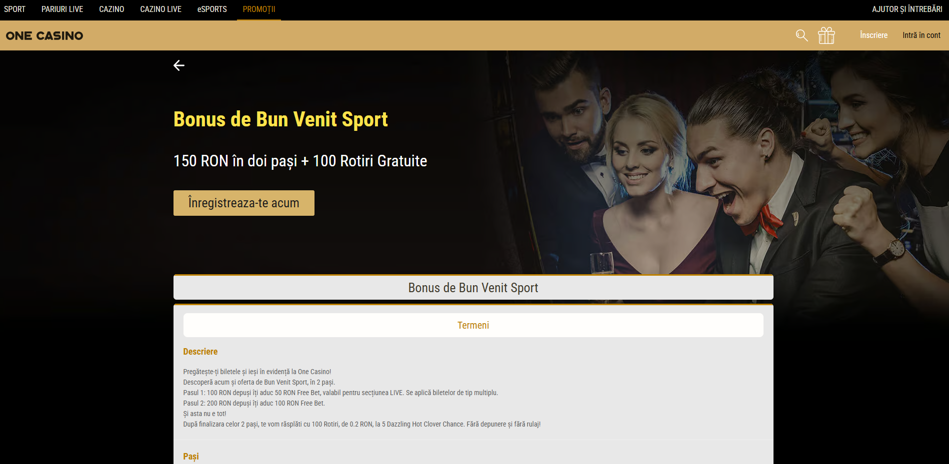Click the Pasul 2: 200 RON depuși line
Image resolution: width=949 pixels, height=464 pixels.
[254, 403]
